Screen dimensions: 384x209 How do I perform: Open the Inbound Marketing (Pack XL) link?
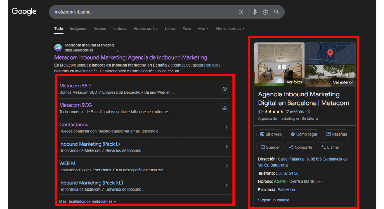coord(91,183)
